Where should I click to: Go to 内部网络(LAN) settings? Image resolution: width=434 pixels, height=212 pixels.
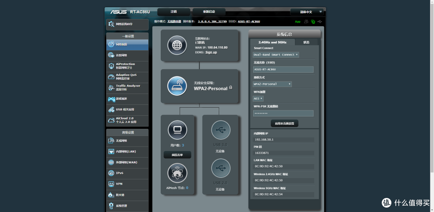127,152
